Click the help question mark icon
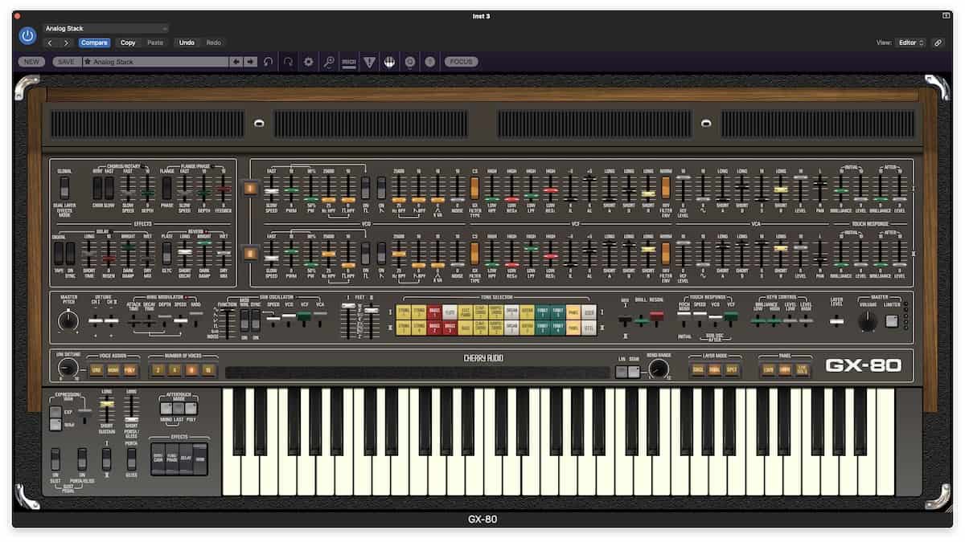The image size is (965, 542). coord(429,62)
